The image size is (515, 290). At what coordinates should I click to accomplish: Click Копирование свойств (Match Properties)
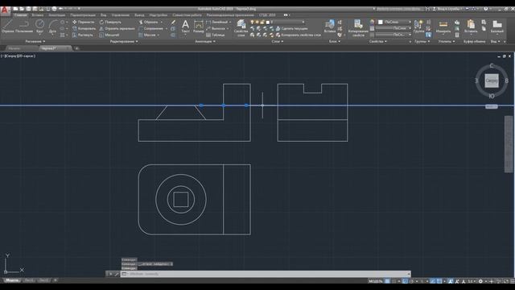(358, 28)
